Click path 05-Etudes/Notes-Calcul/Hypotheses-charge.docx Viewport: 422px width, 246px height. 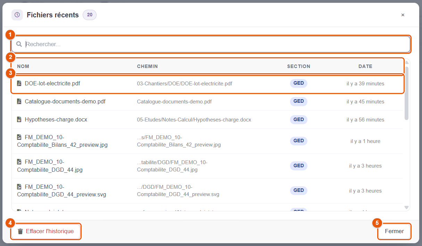pos(194,120)
